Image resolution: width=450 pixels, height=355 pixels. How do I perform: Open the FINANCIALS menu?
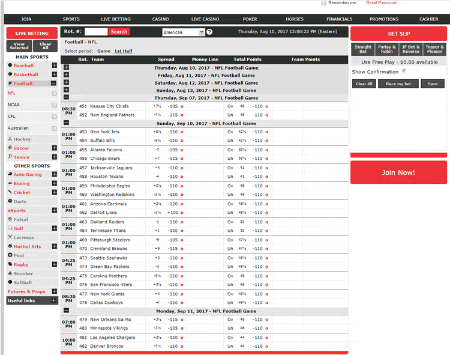(339, 19)
